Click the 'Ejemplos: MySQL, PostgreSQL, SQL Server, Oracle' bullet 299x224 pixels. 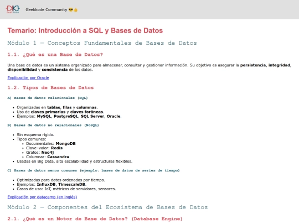(x=69, y=116)
